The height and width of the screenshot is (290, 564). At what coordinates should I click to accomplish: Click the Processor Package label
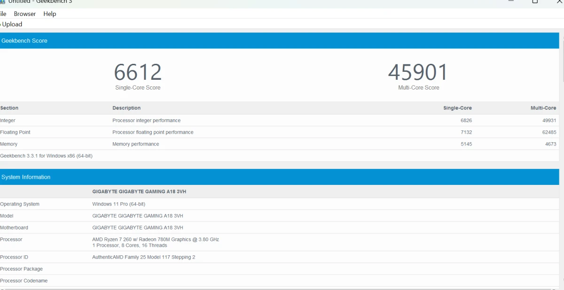point(21,269)
